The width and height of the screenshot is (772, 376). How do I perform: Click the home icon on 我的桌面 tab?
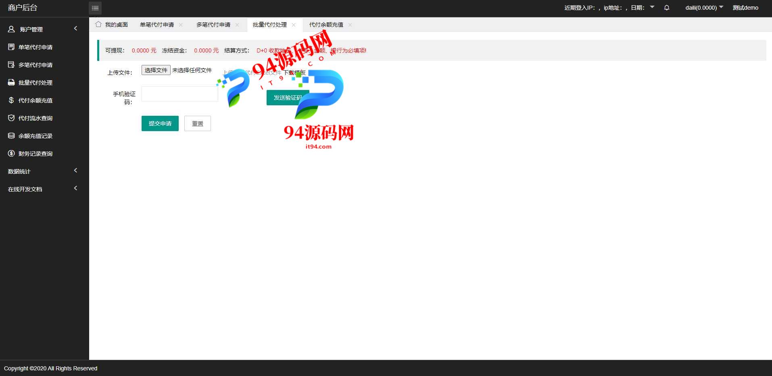(x=98, y=24)
